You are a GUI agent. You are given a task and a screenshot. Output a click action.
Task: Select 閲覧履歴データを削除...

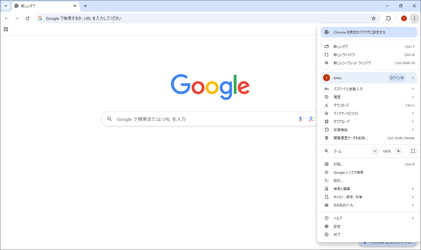point(369,138)
